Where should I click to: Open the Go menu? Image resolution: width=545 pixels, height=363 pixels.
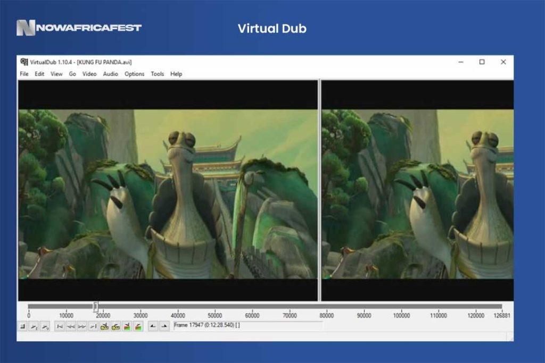pos(72,74)
